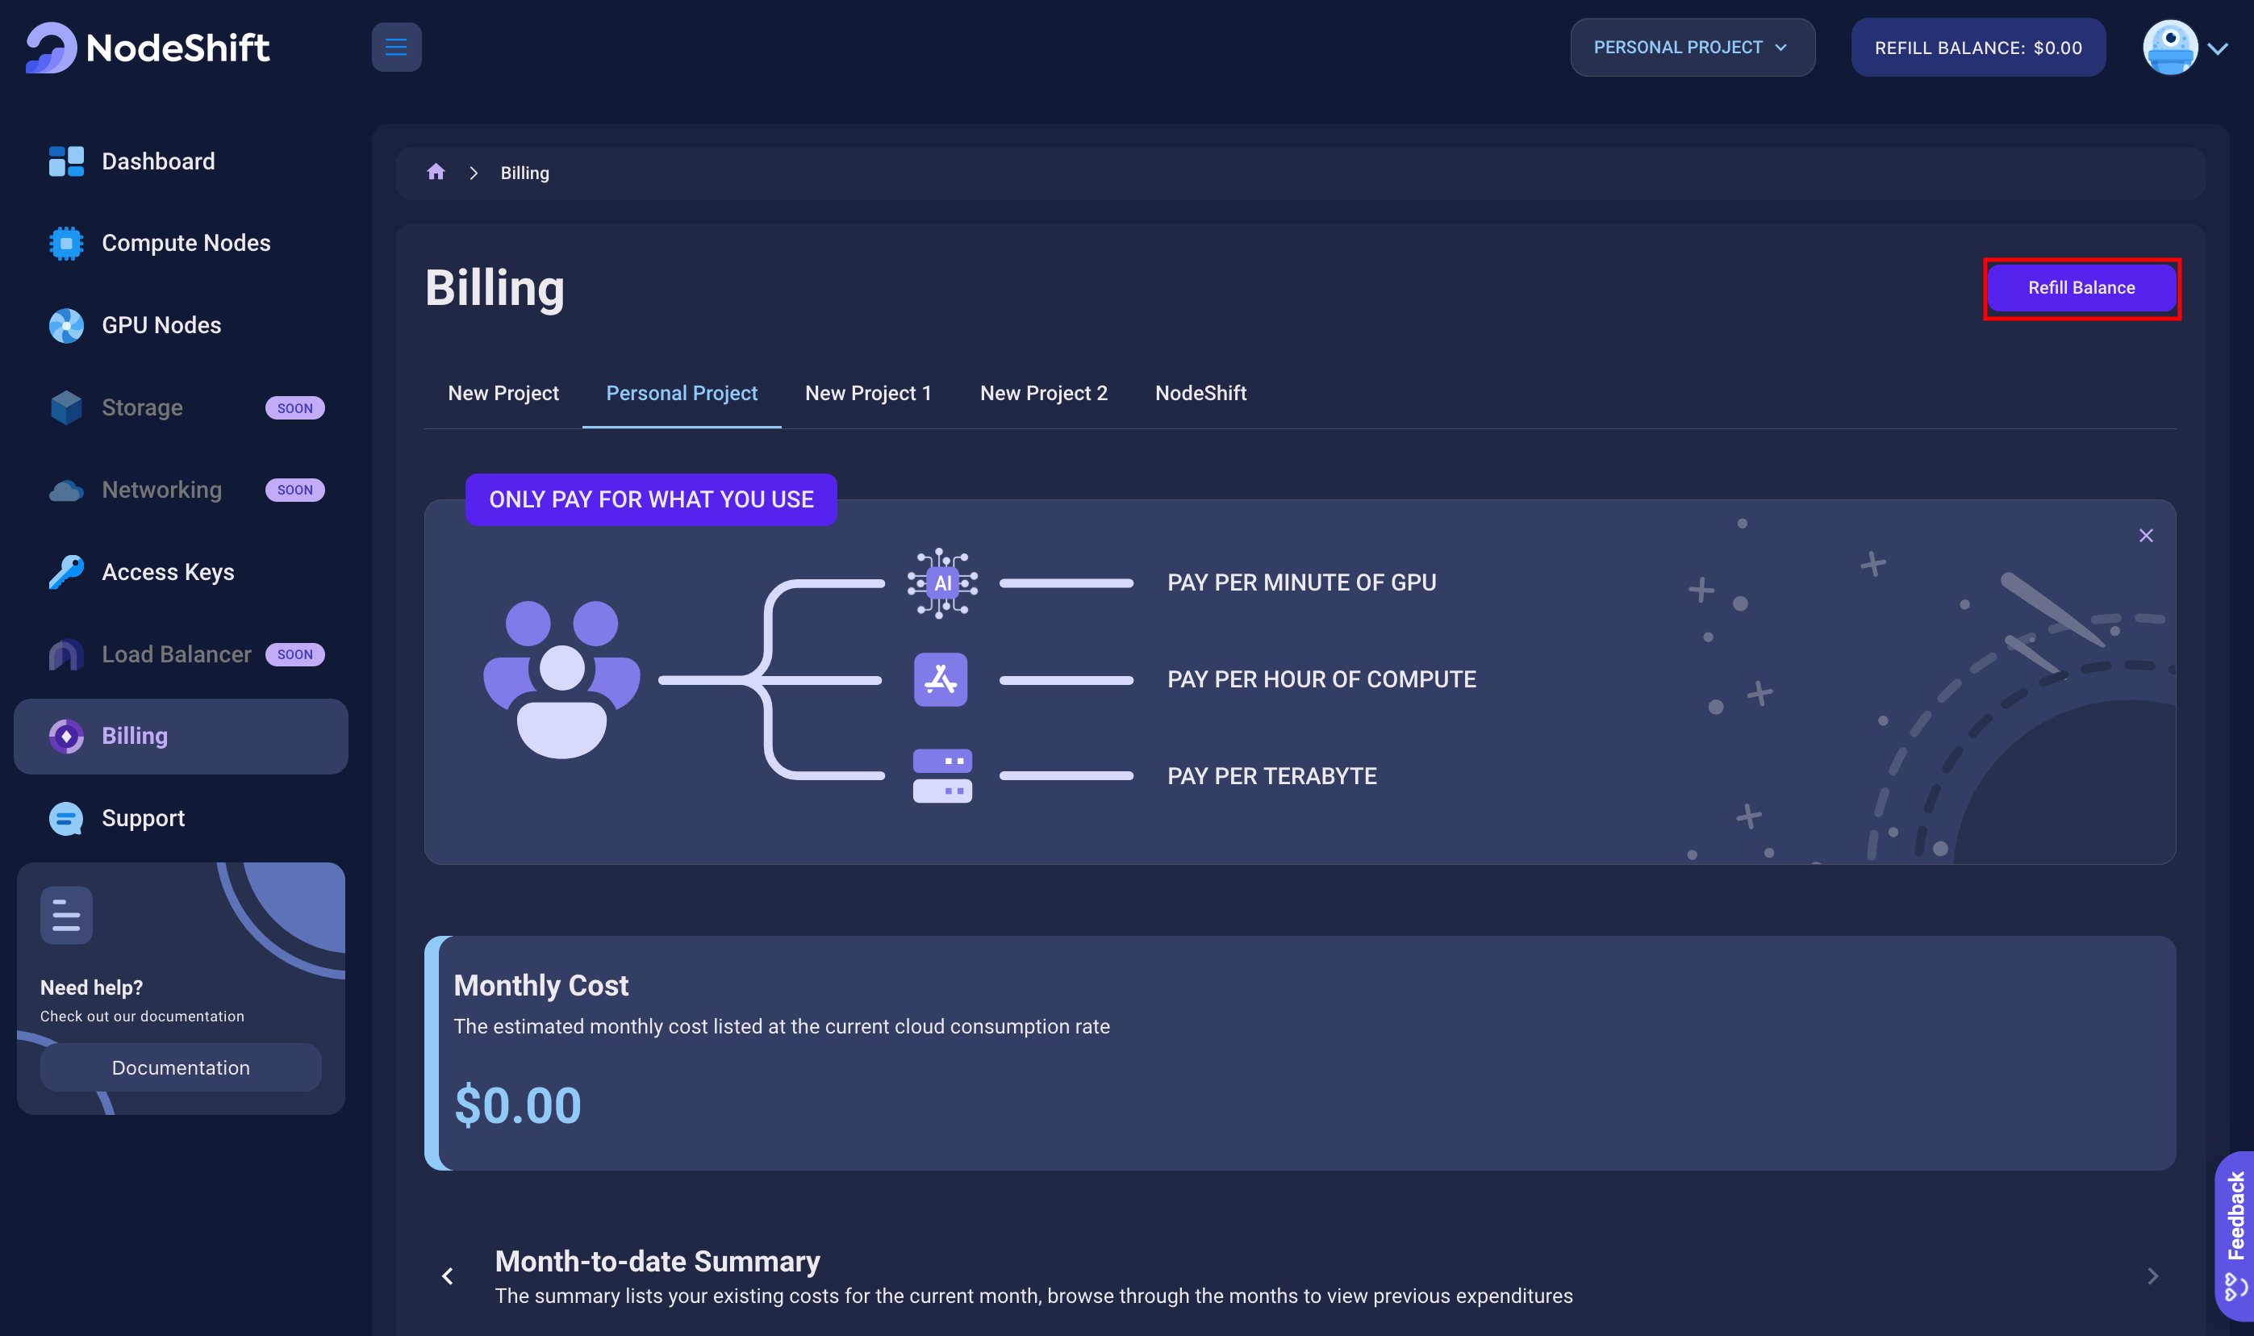2254x1336 pixels.
Task: Select the Personal Project tab
Action: 682,393
